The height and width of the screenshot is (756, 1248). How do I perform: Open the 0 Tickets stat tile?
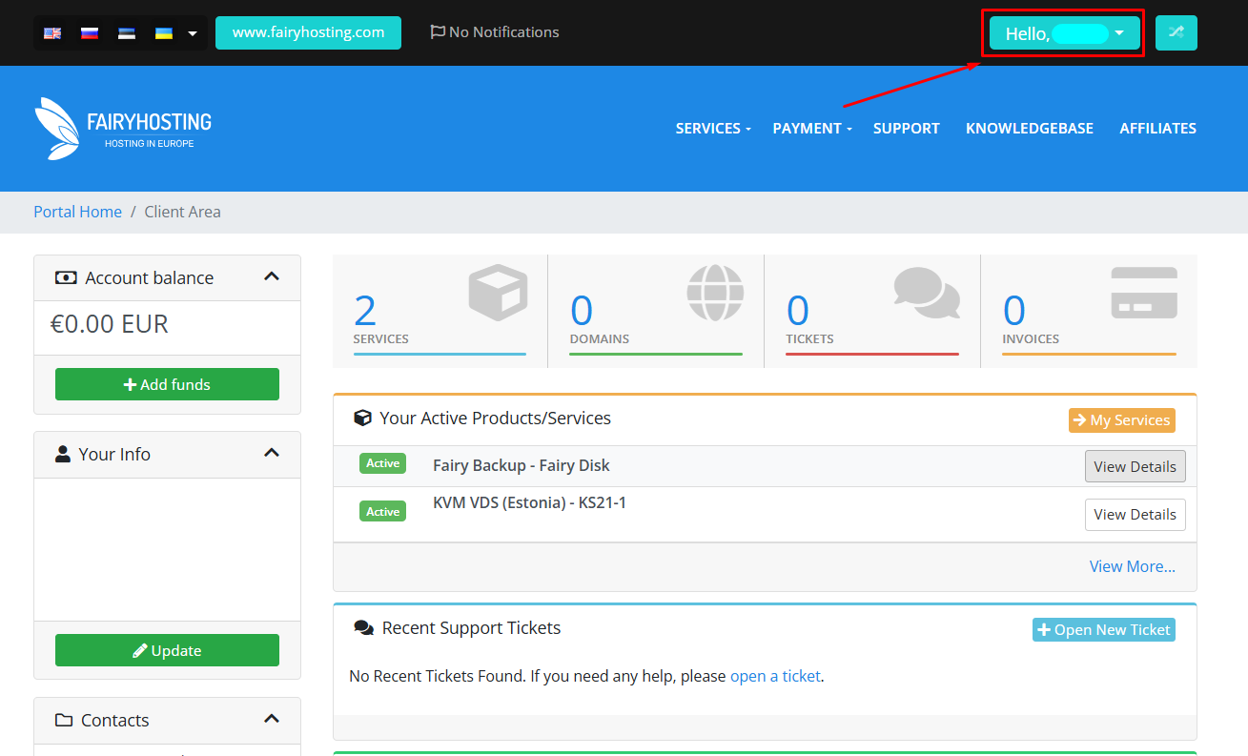(x=872, y=311)
